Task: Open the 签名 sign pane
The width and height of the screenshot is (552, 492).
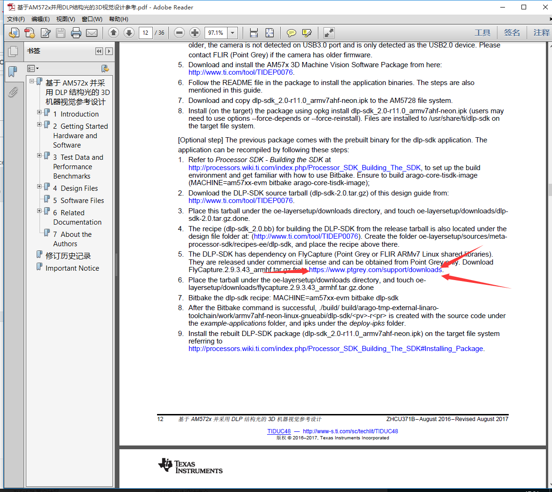Action: click(512, 33)
